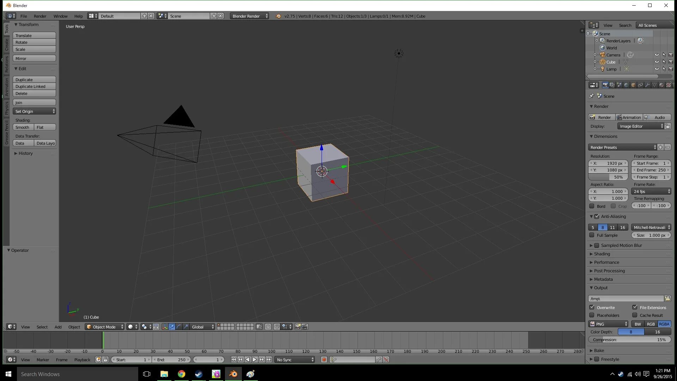This screenshot has width=677, height=381.
Task: Open the Marker menu in timeline
Action: point(43,359)
